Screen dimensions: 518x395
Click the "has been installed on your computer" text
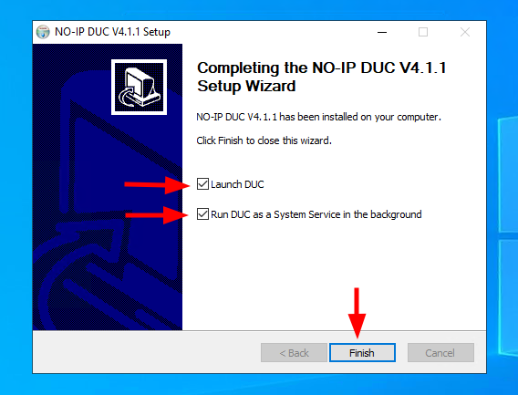[x=360, y=117]
